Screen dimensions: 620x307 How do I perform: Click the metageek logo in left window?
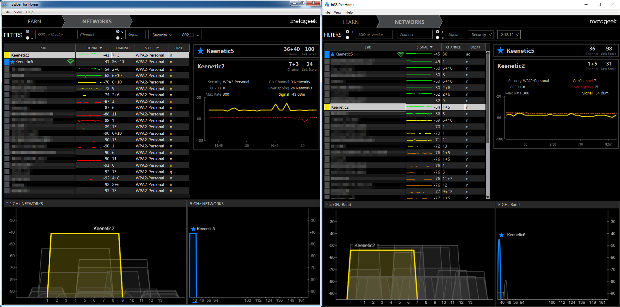point(303,21)
